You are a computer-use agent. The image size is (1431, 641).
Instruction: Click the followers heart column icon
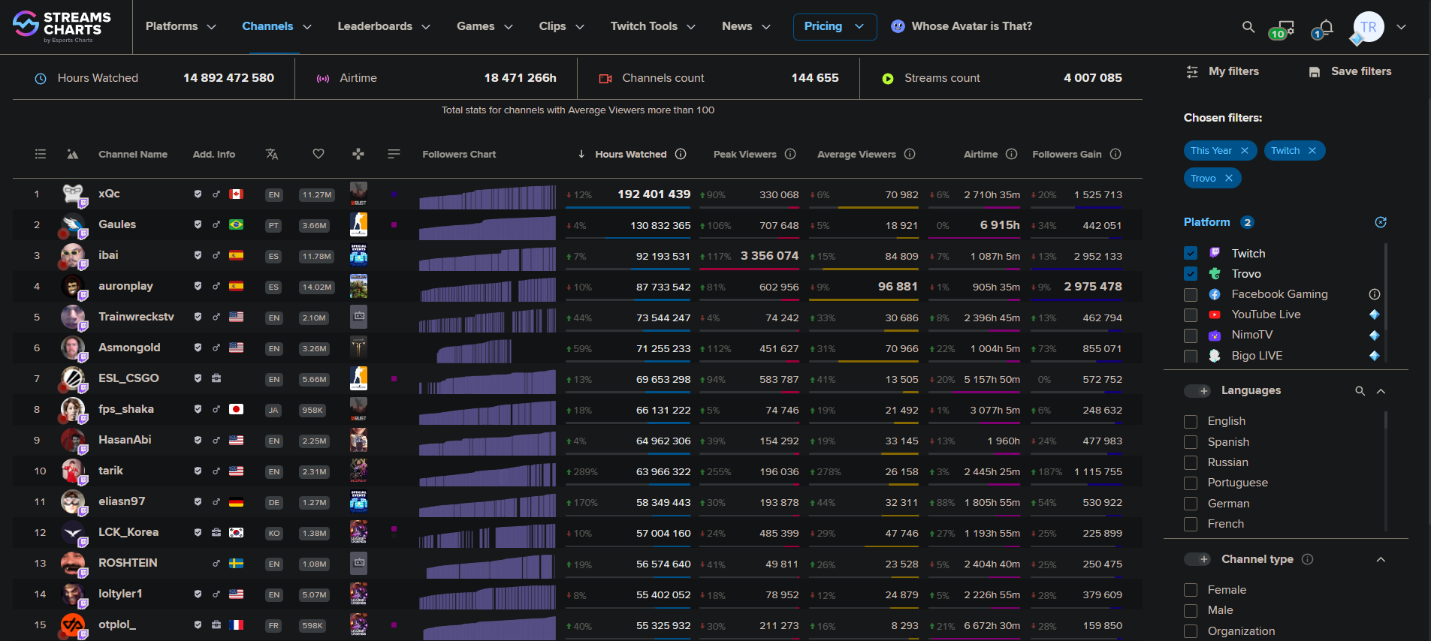319,154
